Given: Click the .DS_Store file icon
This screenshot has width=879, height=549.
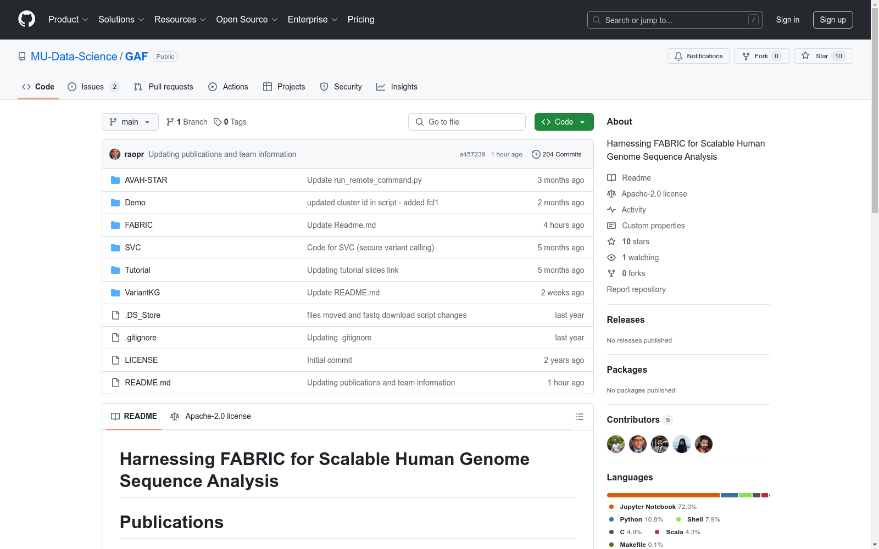Looking at the screenshot, I should click(x=115, y=315).
